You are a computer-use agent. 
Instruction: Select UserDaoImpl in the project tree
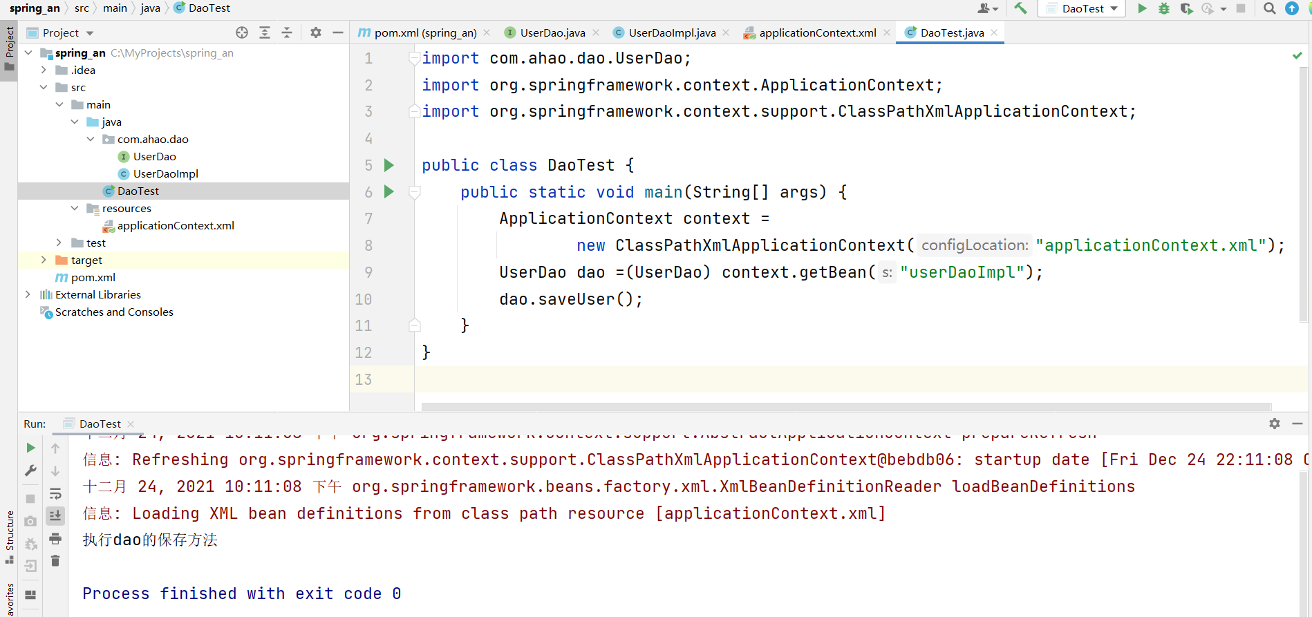(x=165, y=173)
